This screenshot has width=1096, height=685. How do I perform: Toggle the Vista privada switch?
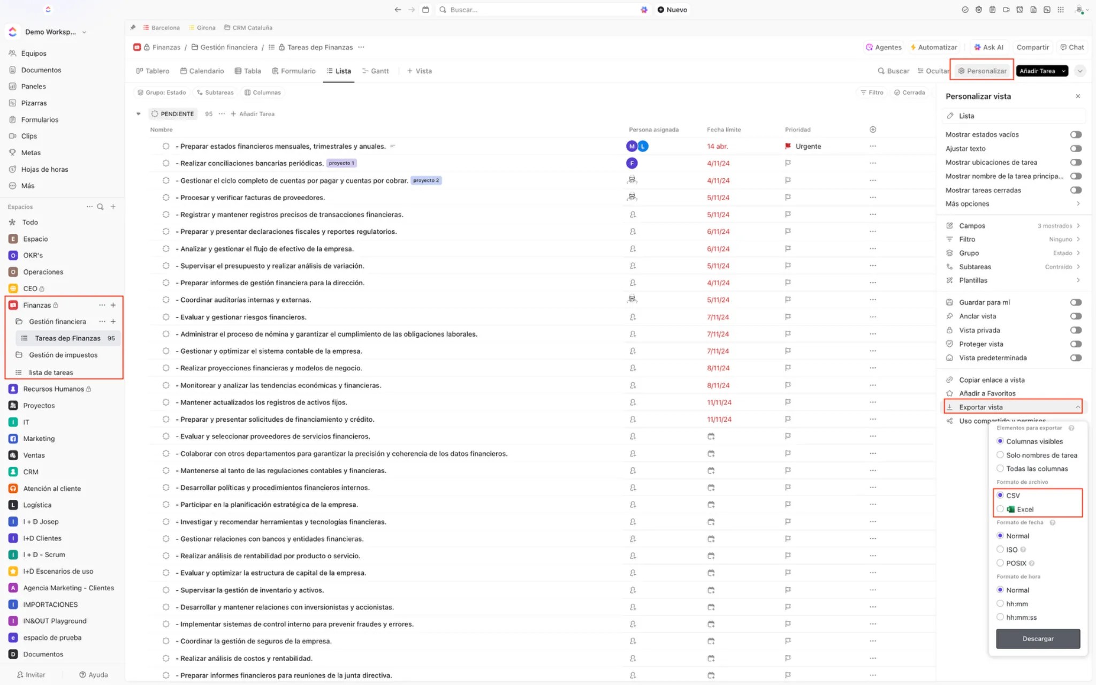click(x=1076, y=330)
